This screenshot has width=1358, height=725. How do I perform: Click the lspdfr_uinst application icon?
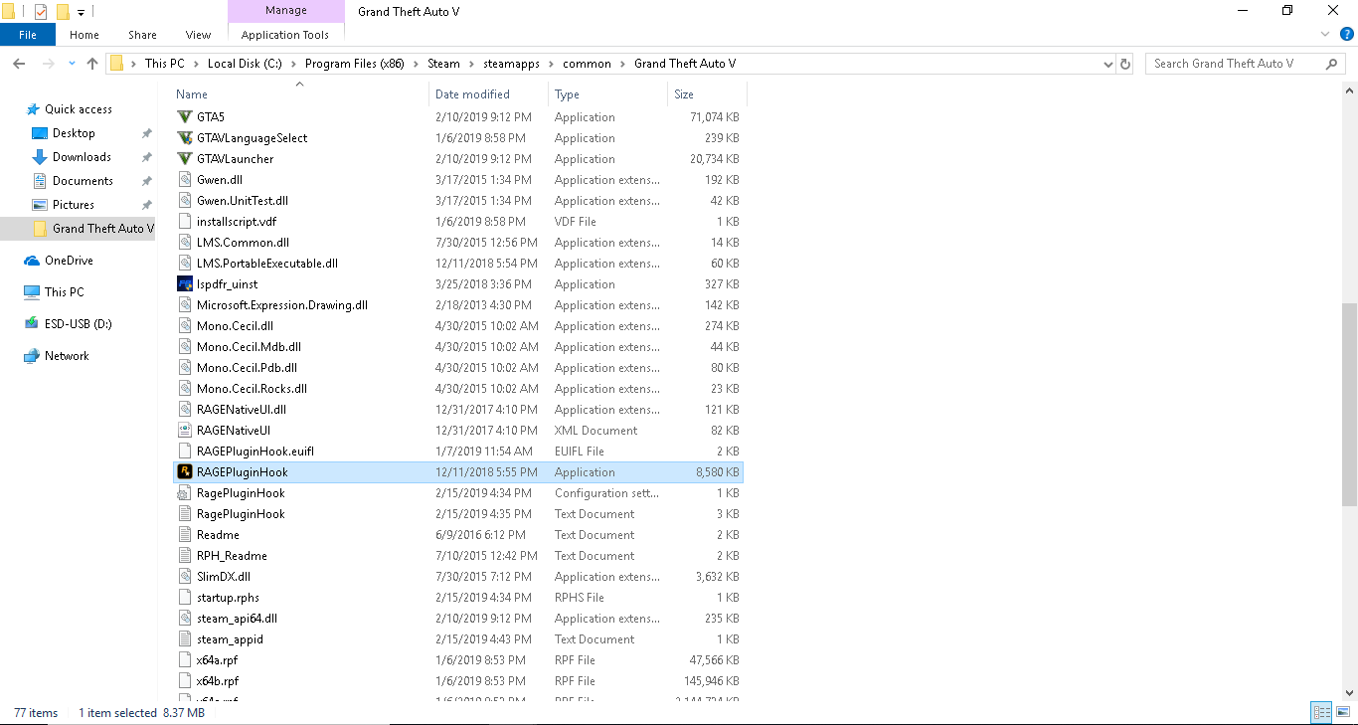click(x=185, y=284)
